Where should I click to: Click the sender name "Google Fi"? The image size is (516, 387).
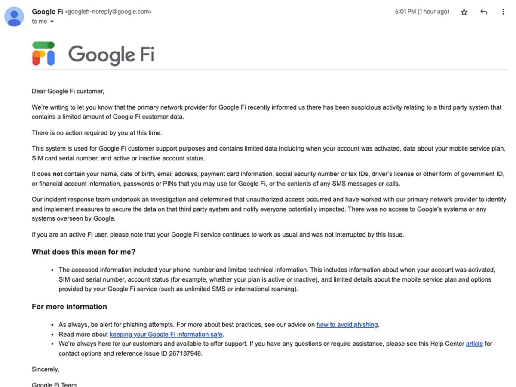click(47, 12)
